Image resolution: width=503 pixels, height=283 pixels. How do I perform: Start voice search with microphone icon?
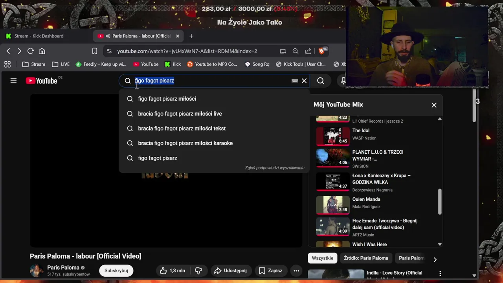pyautogui.click(x=343, y=81)
